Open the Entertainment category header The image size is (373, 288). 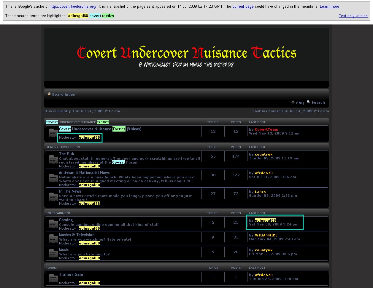tap(58, 213)
